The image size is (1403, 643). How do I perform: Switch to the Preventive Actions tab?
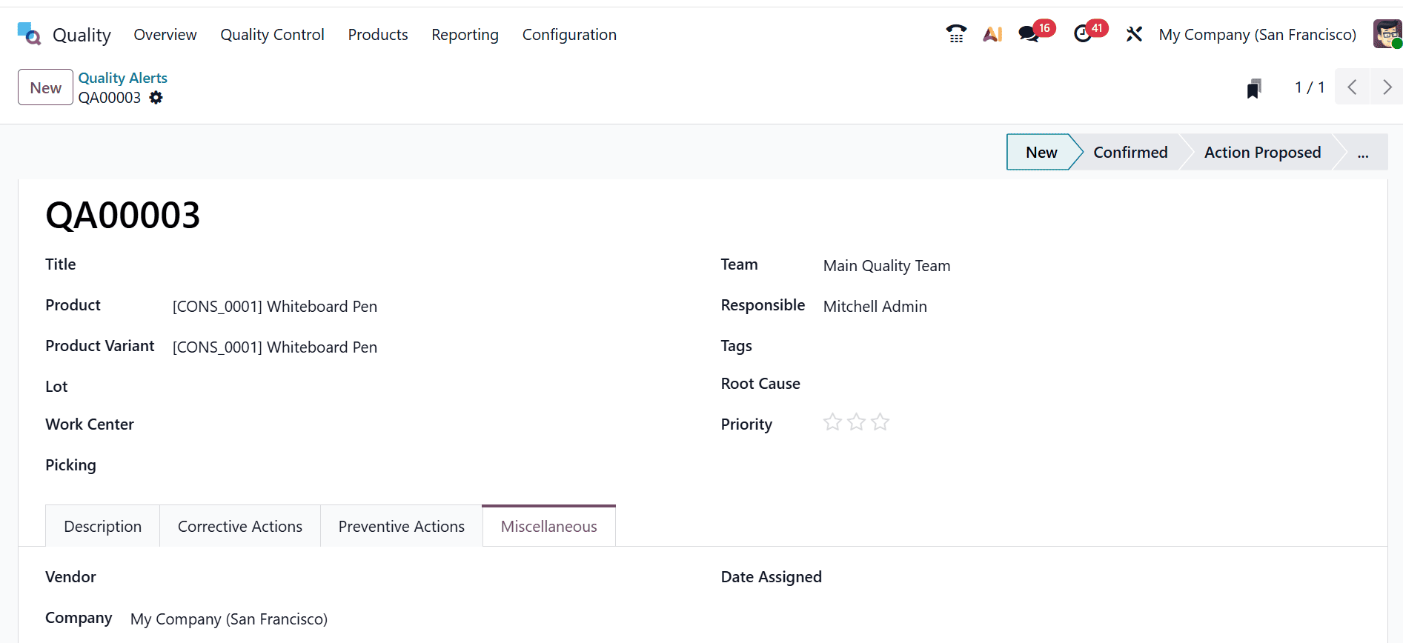click(402, 526)
